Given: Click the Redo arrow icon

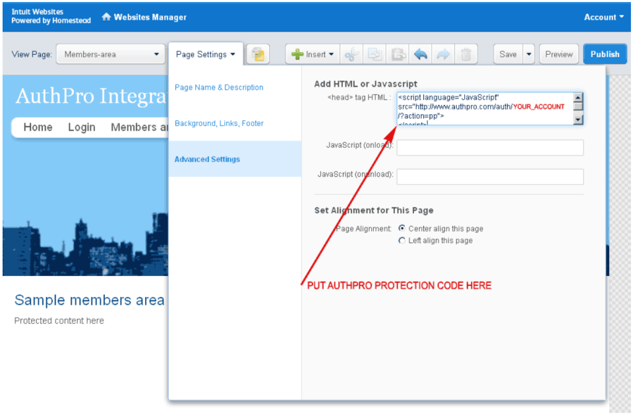Looking at the screenshot, I should pyautogui.click(x=443, y=54).
